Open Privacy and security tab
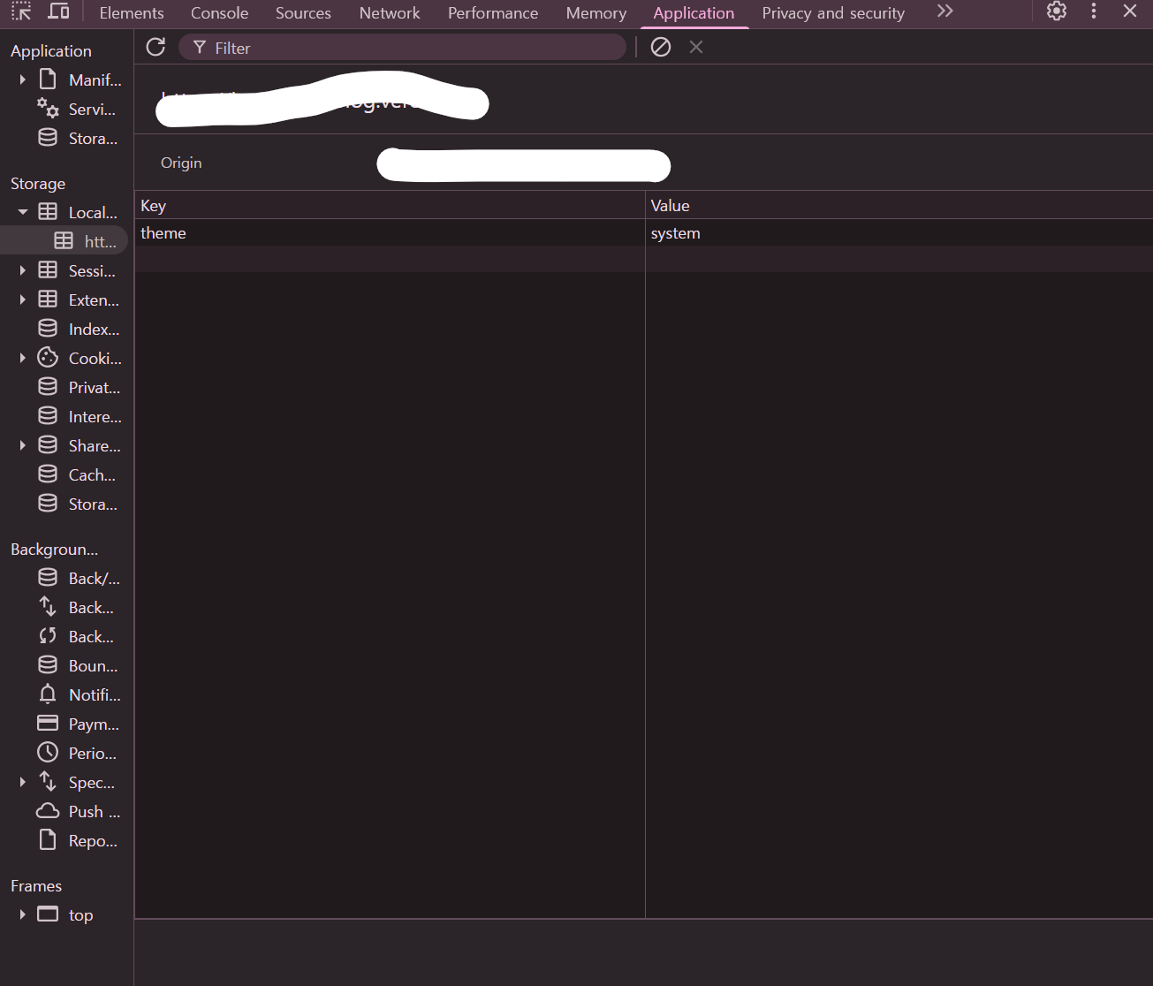1153x986 pixels. point(833,13)
